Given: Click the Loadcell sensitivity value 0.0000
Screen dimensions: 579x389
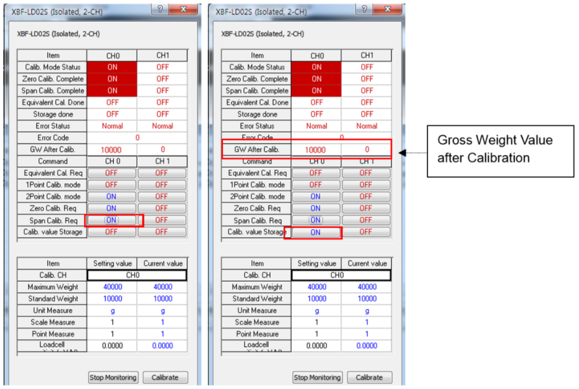Looking at the screenshot, I should click(112, 345).
